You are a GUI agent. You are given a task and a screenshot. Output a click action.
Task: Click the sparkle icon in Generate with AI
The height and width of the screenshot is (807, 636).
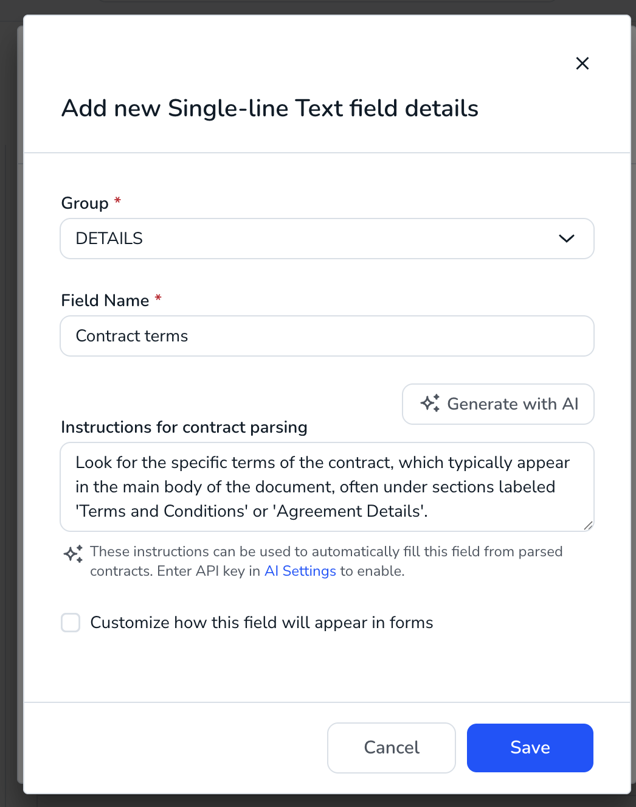430,403
